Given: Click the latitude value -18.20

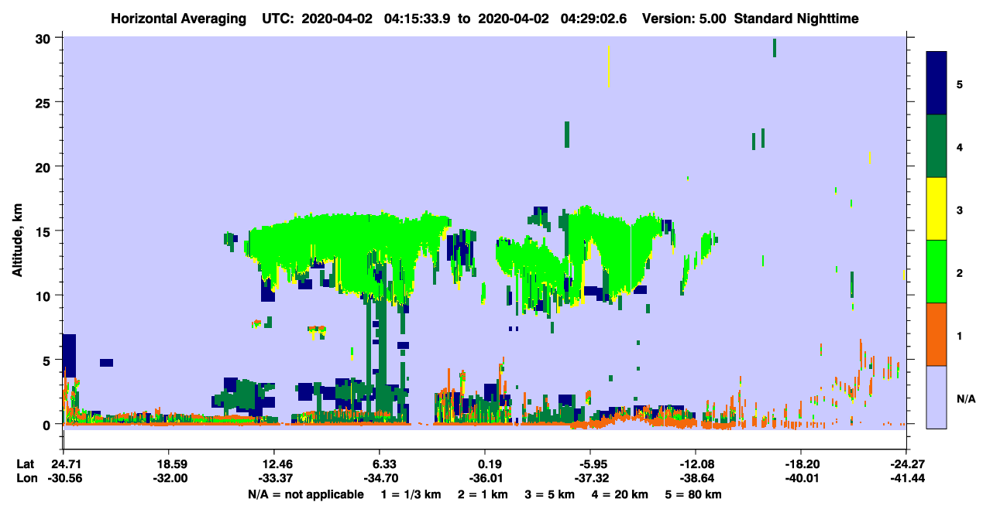Looking at the screenshot, I should pyautogui.click(x=801, y=464).
